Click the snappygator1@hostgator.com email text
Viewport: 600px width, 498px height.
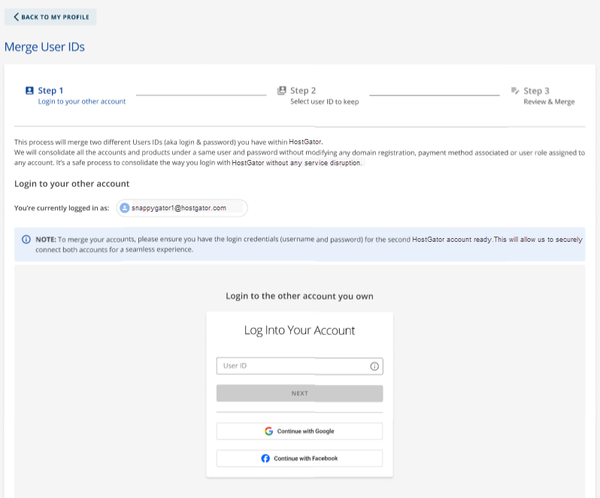coord(179,208)
